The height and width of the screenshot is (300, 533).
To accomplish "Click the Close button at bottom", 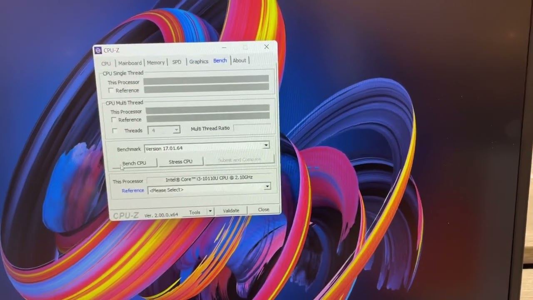I will (x=264, y=210).
